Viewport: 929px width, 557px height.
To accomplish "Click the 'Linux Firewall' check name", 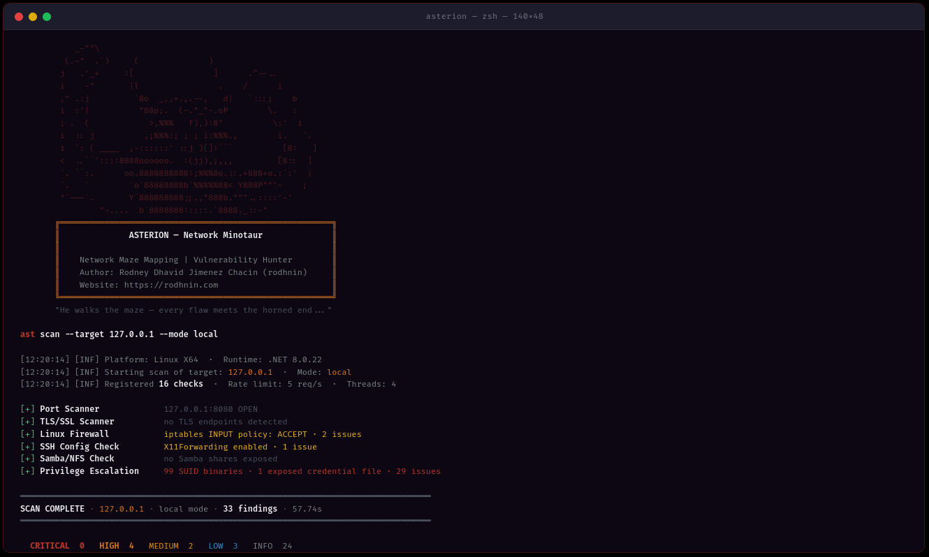I will coord(74,434).
